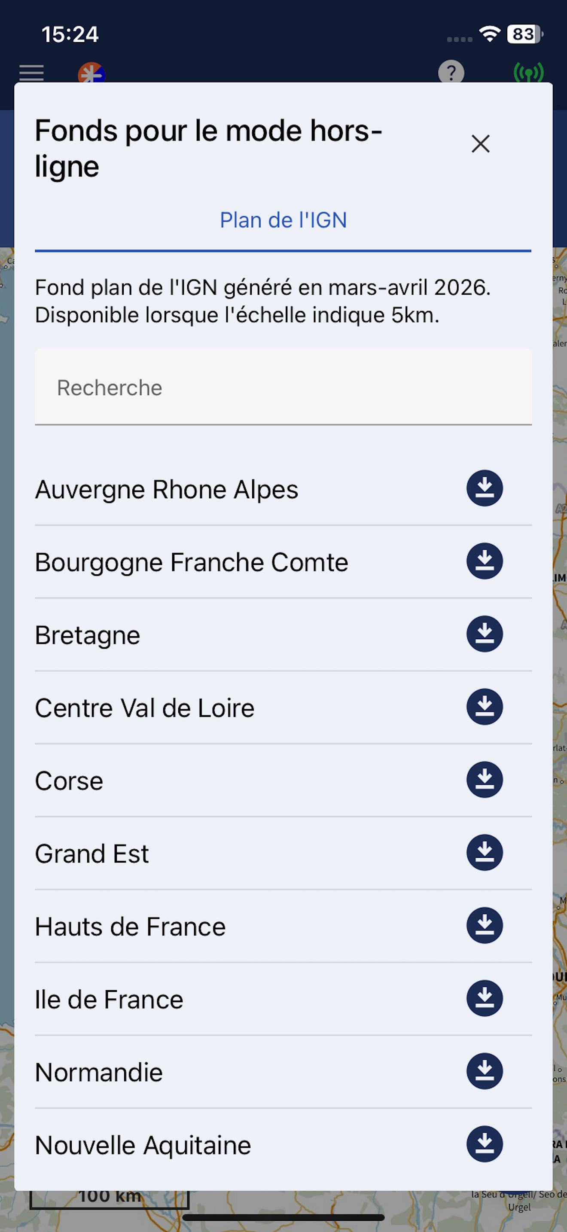Open the help question mark icon
Image resolution: width=567 pixels, height=1232 pixels.
point(451,72)
